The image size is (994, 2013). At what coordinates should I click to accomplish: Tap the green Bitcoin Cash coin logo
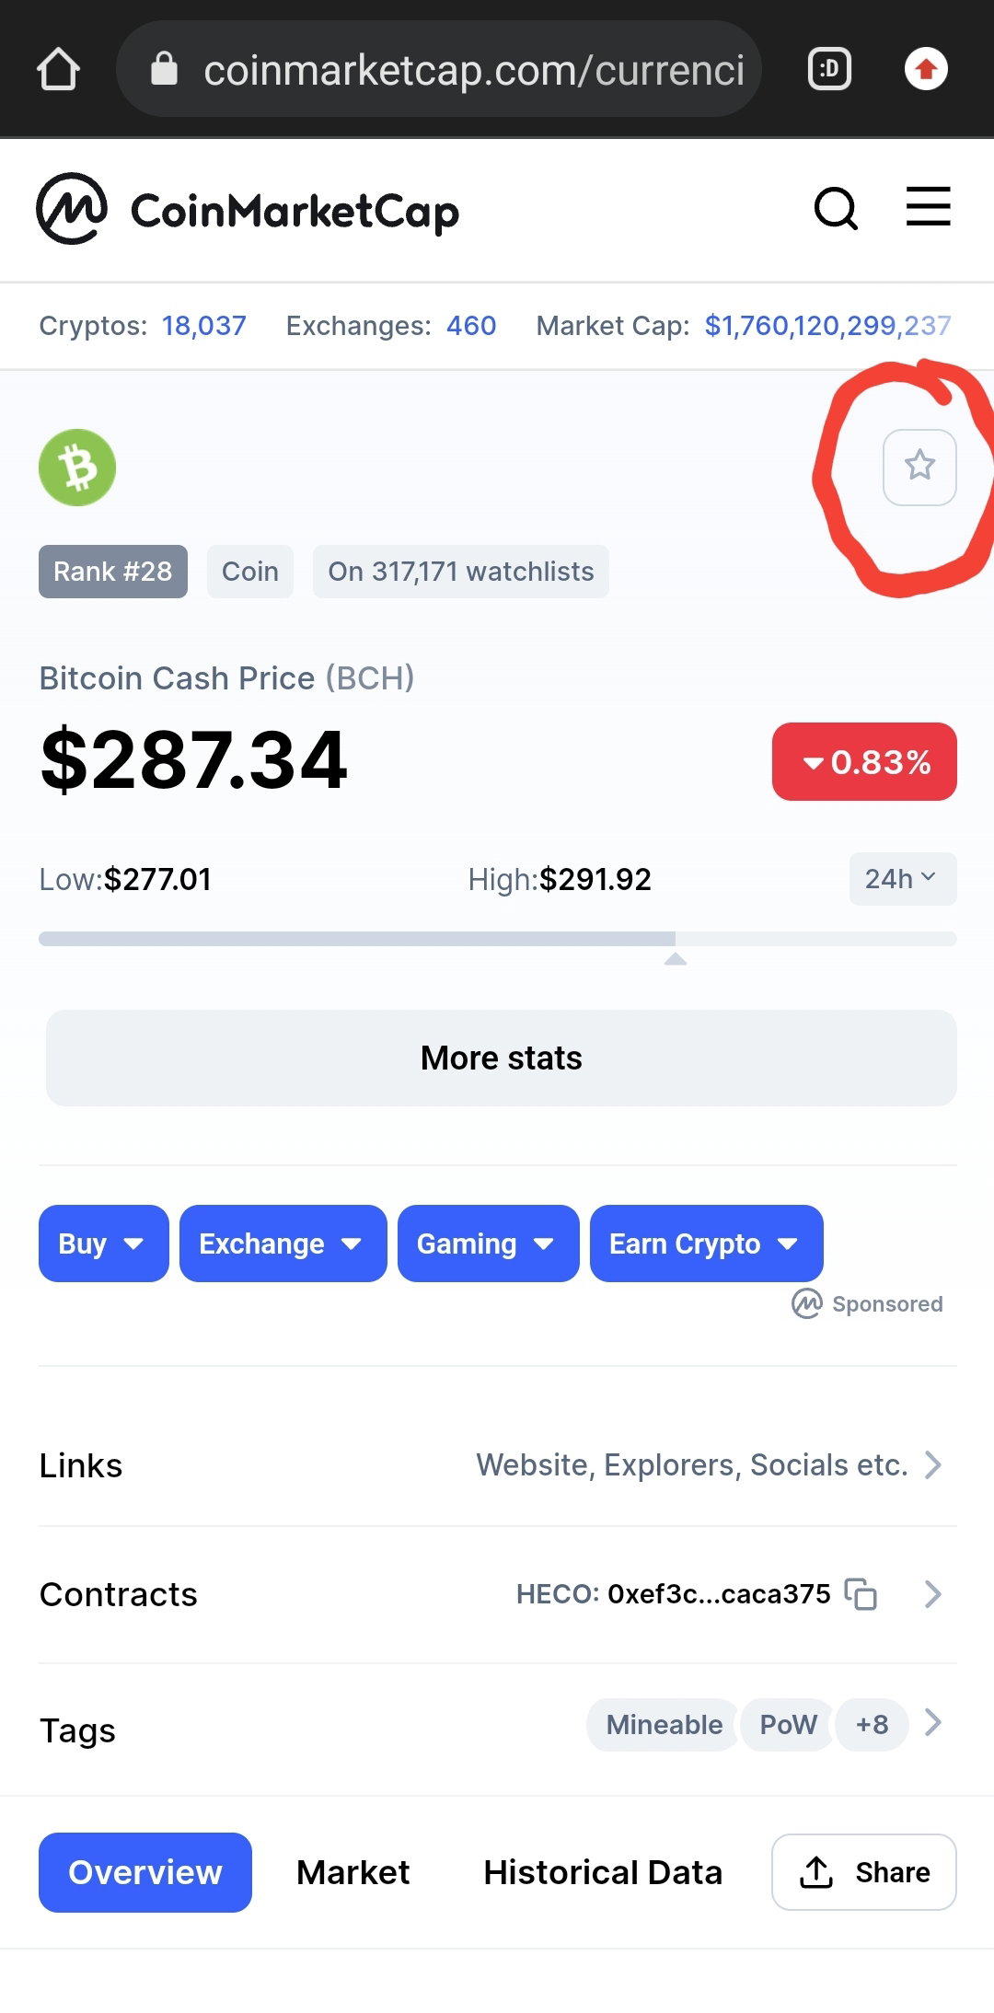[x=77, y=468]
